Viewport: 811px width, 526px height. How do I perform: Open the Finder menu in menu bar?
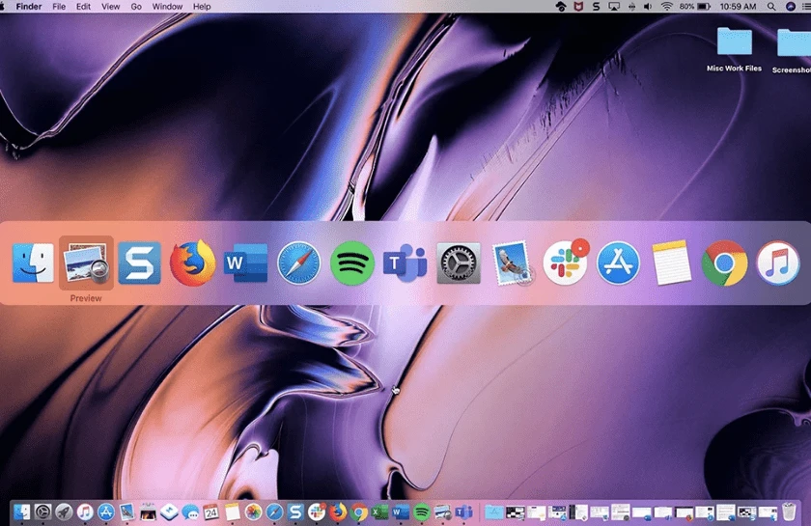click(x=29, y=7)
